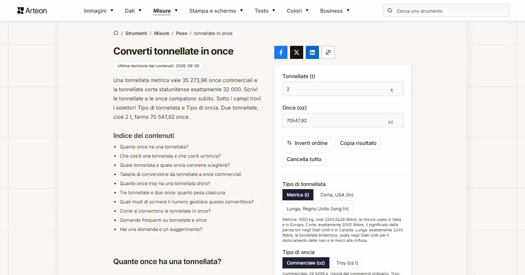525x275 pixels.
Task: Expand the Testo menu
Action: pyautogui.click(x=265, y=11)
